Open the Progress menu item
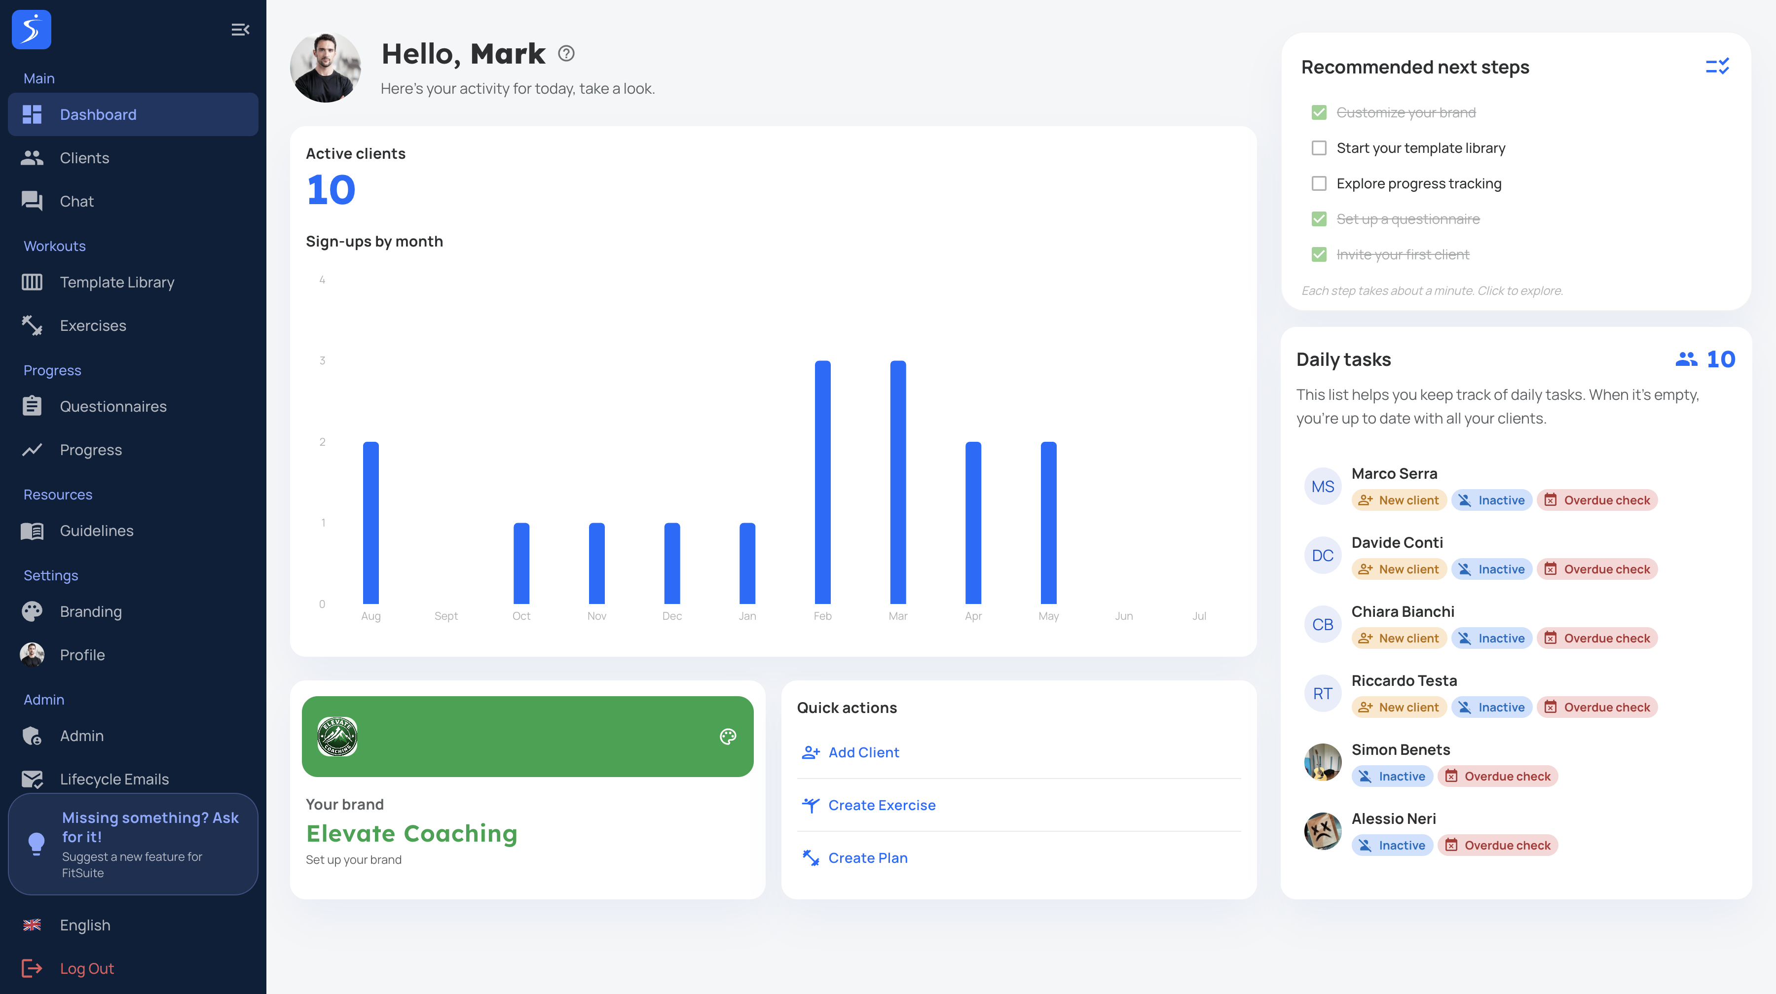Viewport: 1776px width, 994px height. pos(133,450)
